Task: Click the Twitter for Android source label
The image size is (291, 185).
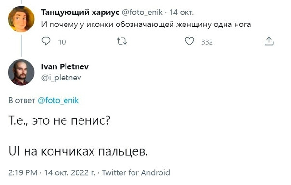Action: pyautogui.click(x=136, y=172)
